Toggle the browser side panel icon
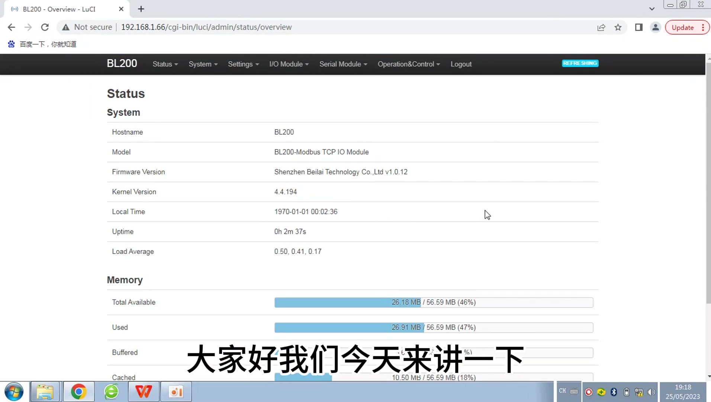This screenshot has height=402, width=711. point(638,27)
